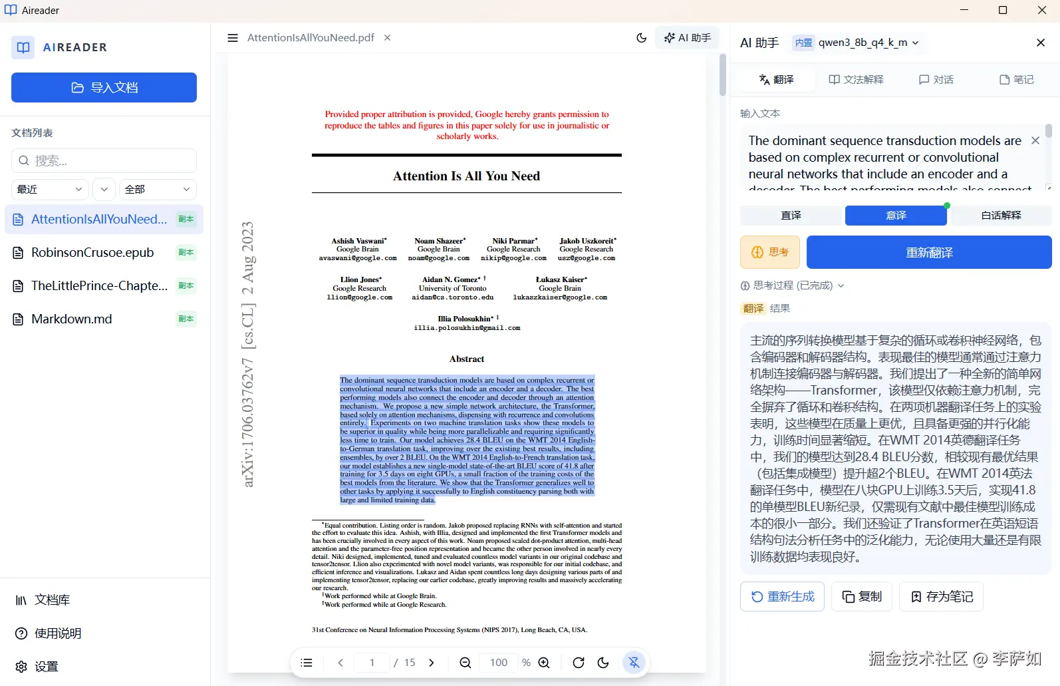Click the file icon beside Markdown.md
The height and width of the screenshot is (686, 1060).
click(x=19, y=319)
